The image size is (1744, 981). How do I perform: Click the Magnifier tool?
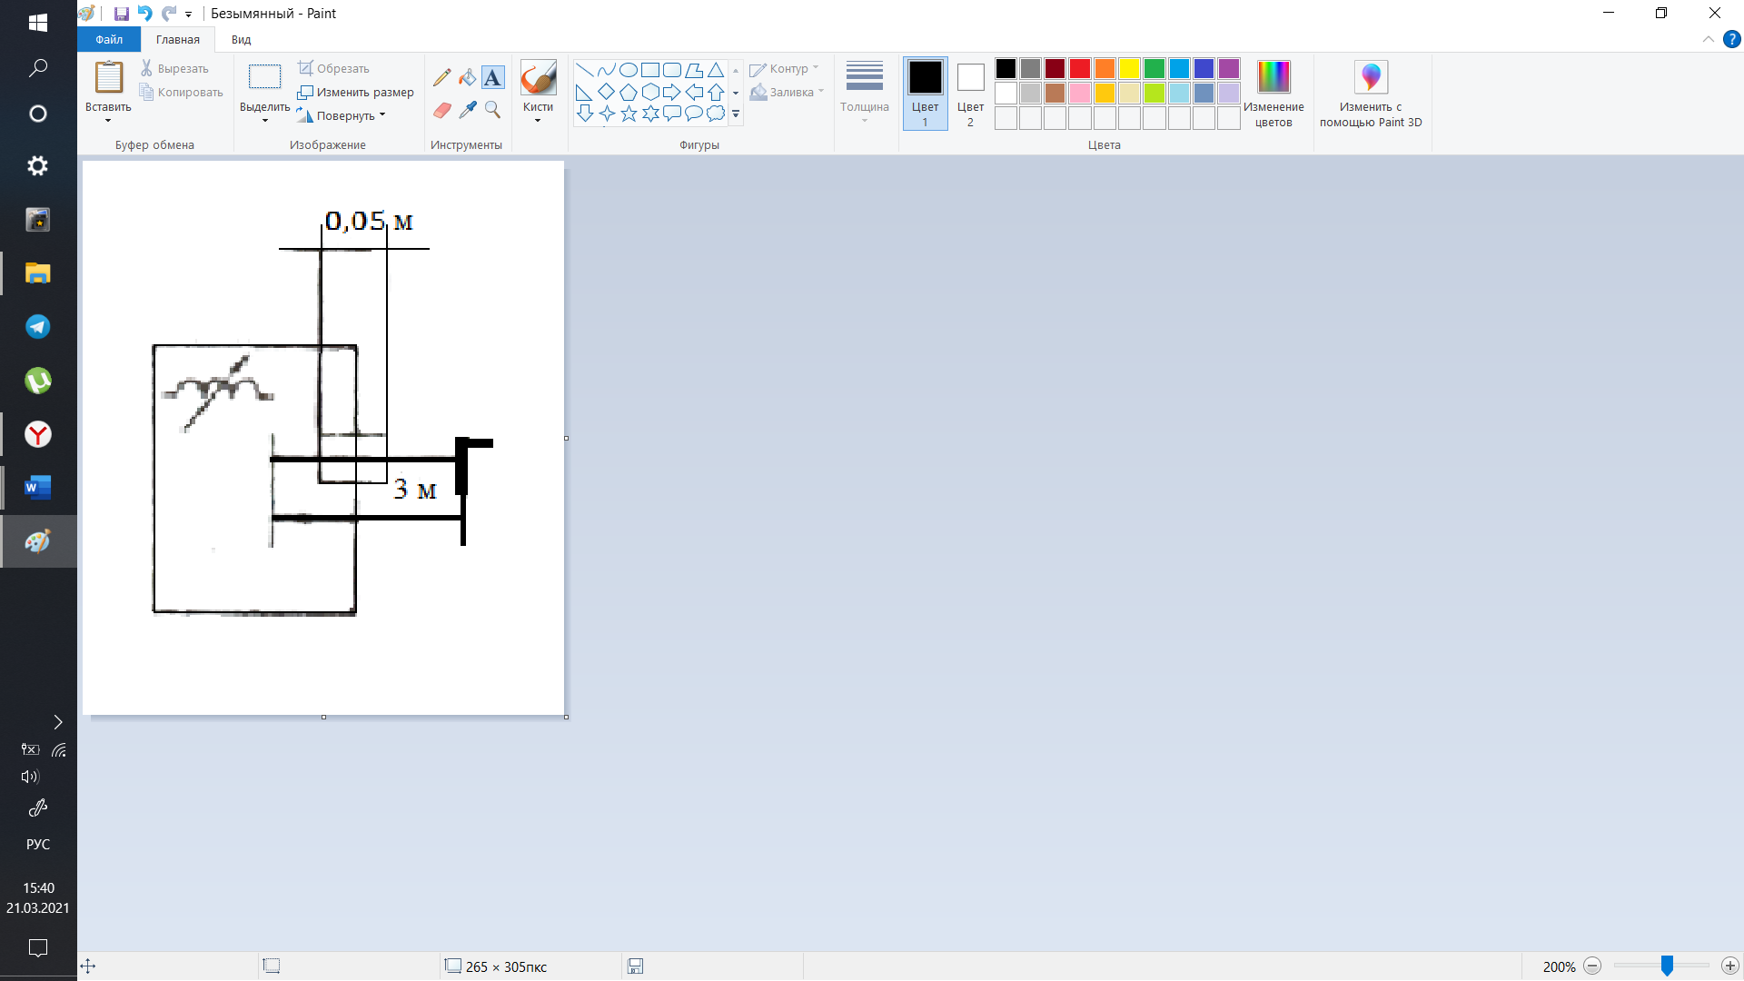coord(492,110)
